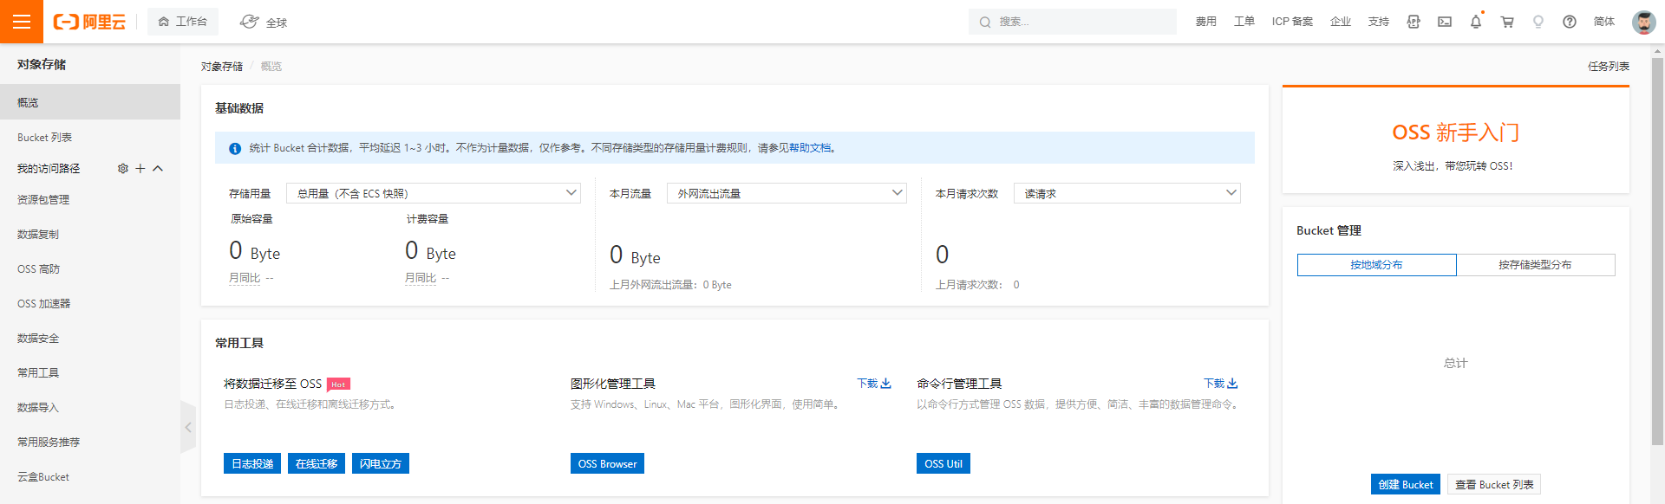The image size is (1665, 504).
Task: Click 闪电立方 button
Action: [381, 463]
